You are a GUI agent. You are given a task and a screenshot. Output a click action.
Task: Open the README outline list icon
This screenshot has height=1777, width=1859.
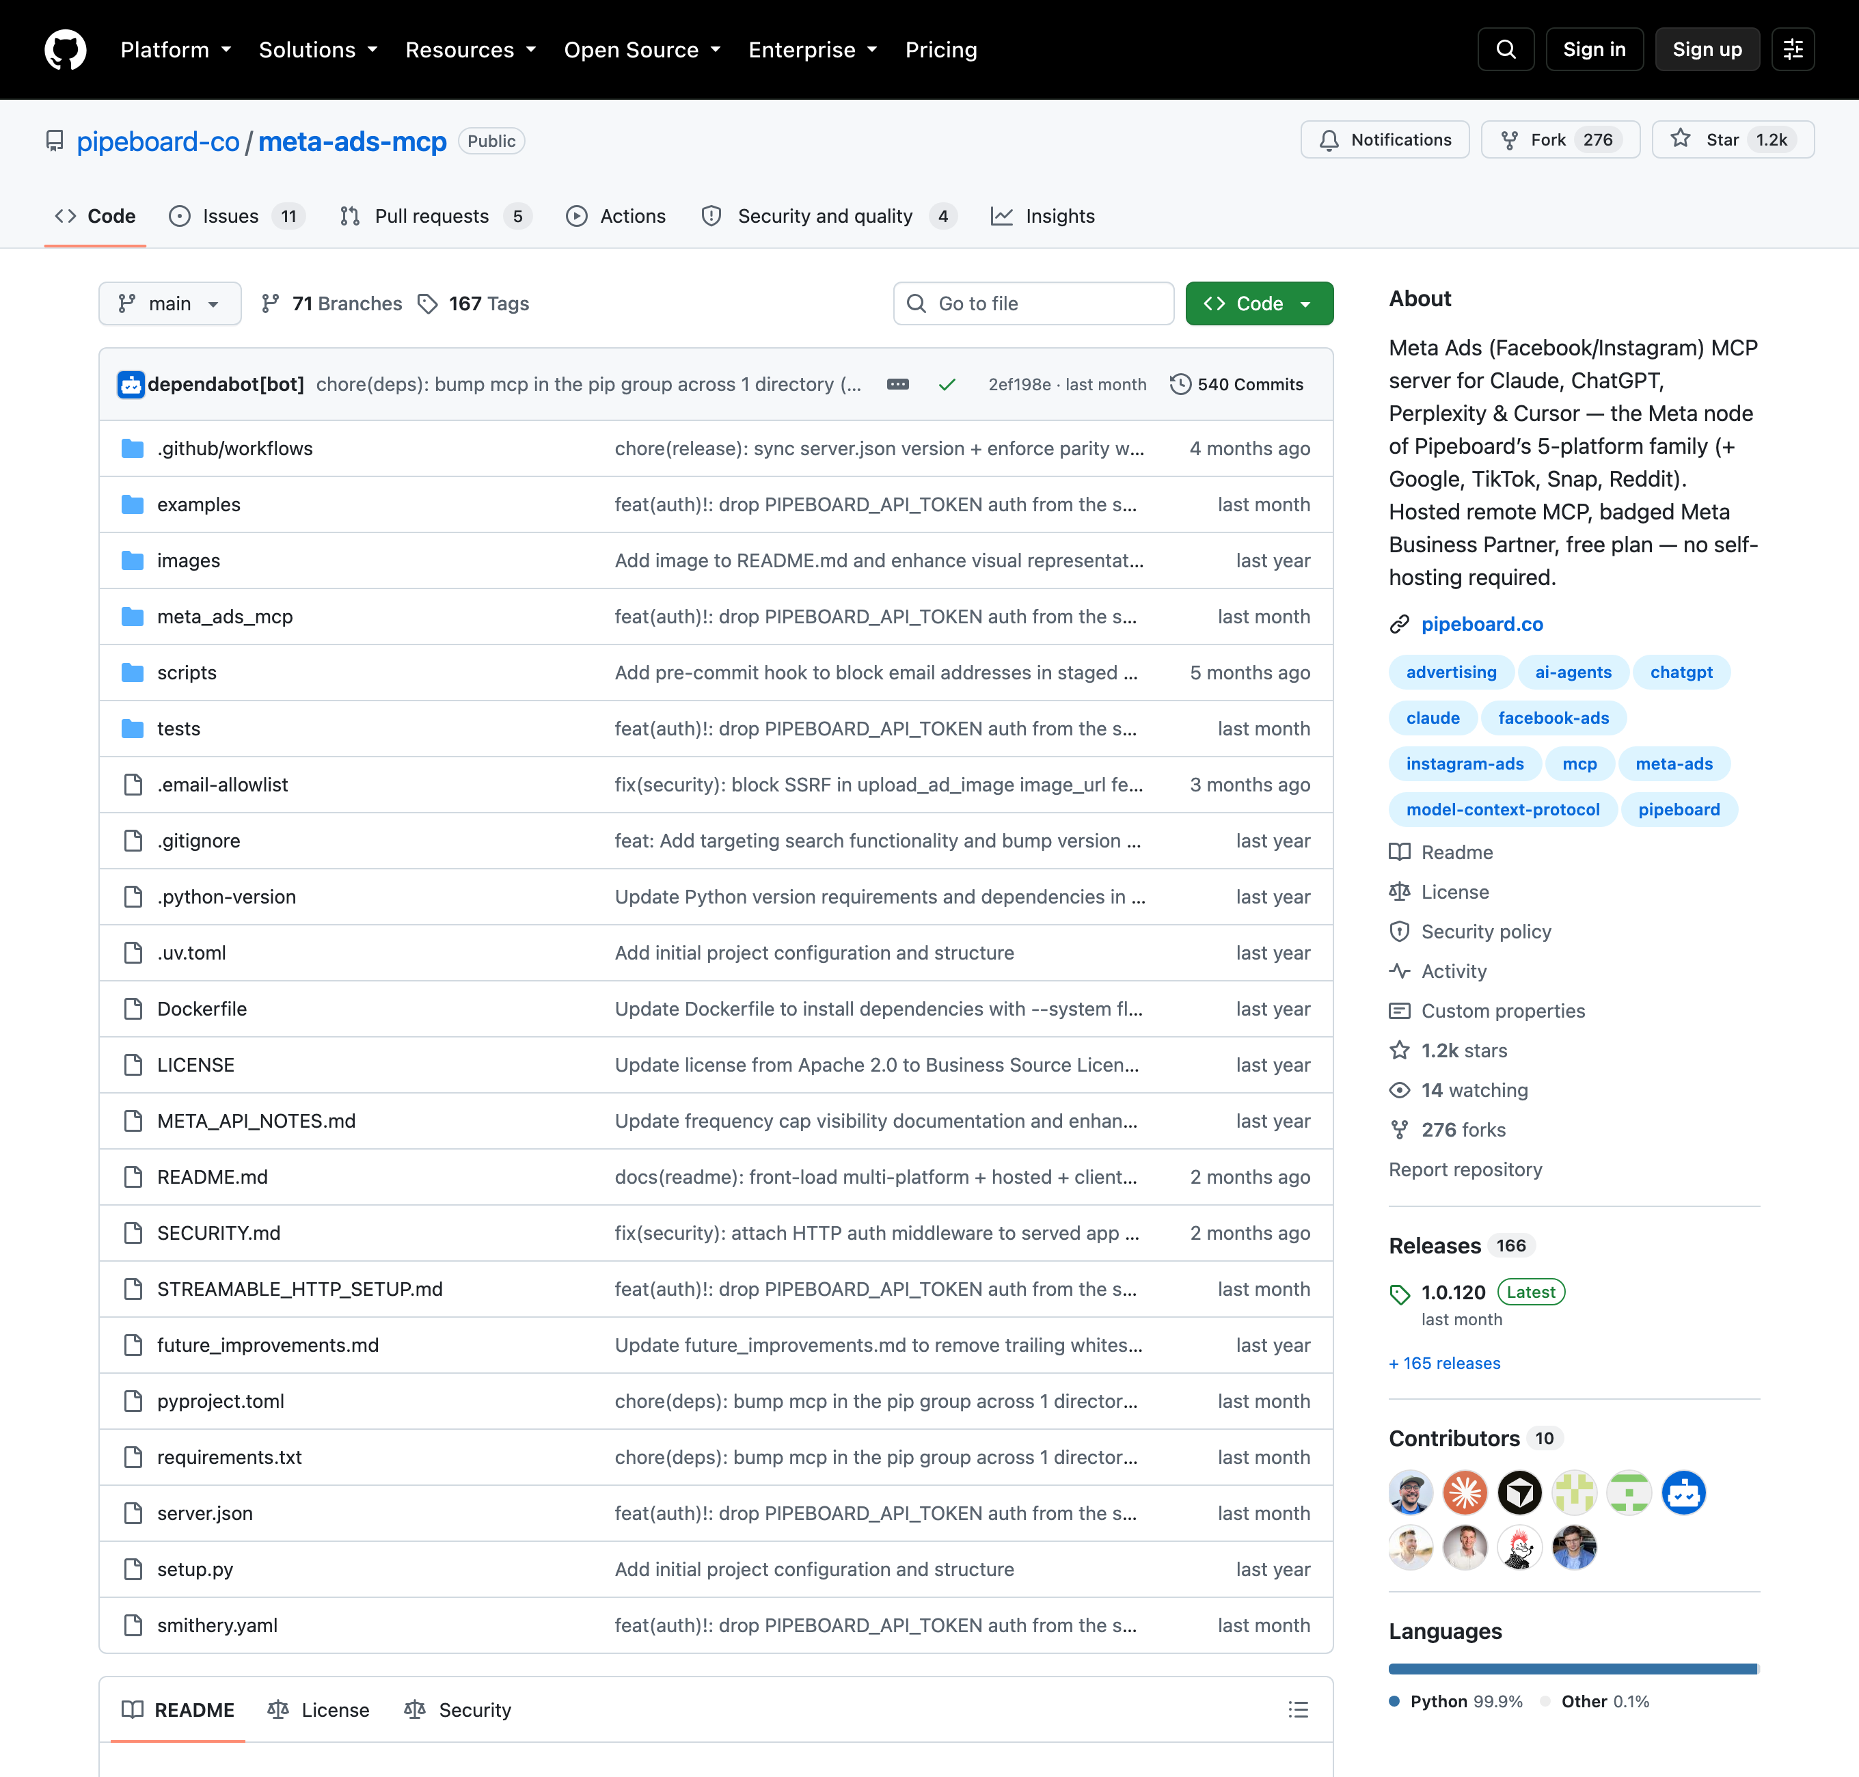[x=1299, y=1710]
